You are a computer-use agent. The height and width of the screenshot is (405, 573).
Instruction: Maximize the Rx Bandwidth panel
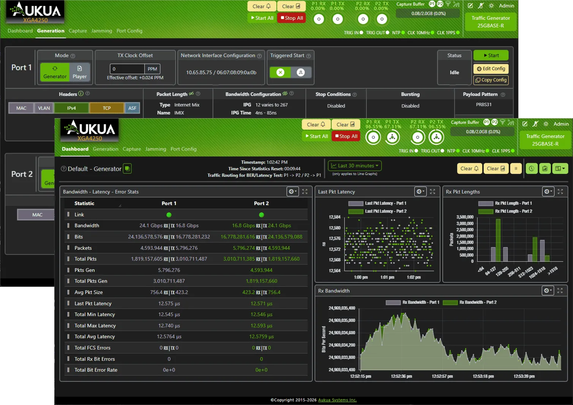tap(560, 291)
